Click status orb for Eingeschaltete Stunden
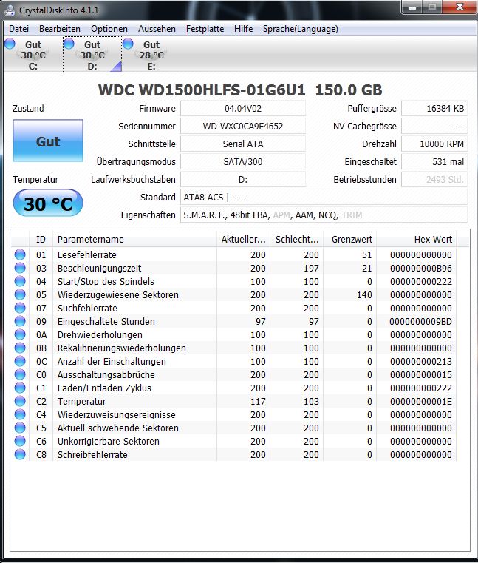 coord(20,321)
